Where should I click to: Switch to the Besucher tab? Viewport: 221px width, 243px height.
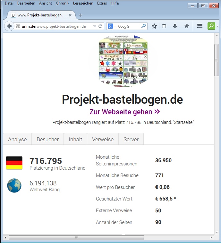(48, 139)
